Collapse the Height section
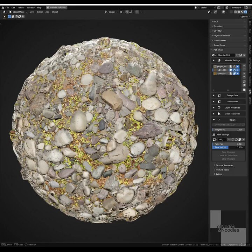This screenshot has height=252, width=252. point(214,120)
